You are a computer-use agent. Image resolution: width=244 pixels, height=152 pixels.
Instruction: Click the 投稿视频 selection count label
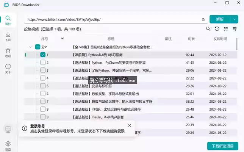pyautogui.click(x=53, y=29)
